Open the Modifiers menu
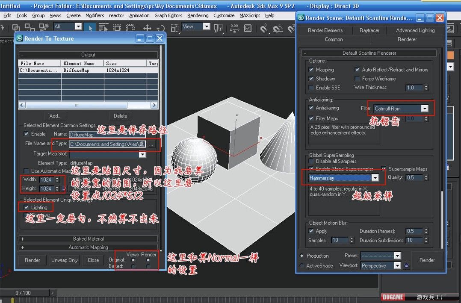The image size is (461, 303). pos(95,15)
